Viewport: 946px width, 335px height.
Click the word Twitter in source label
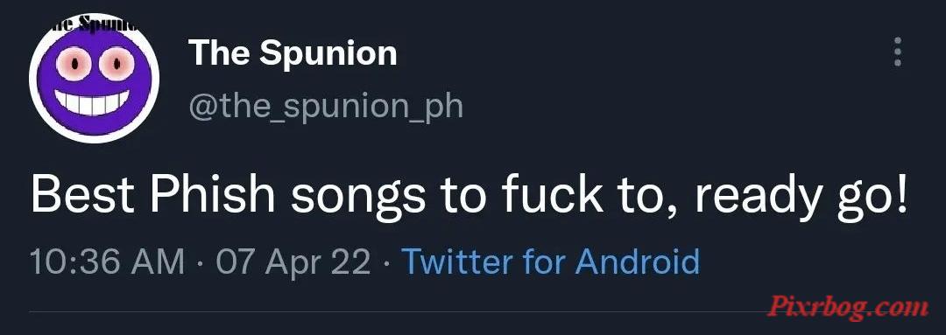[x=457, y=262]
